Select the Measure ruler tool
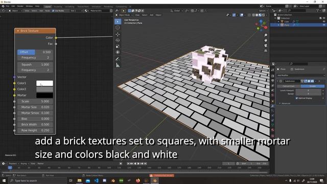This screenshot has height=184, width=327. pyautogui.click(x=118, y=65)
